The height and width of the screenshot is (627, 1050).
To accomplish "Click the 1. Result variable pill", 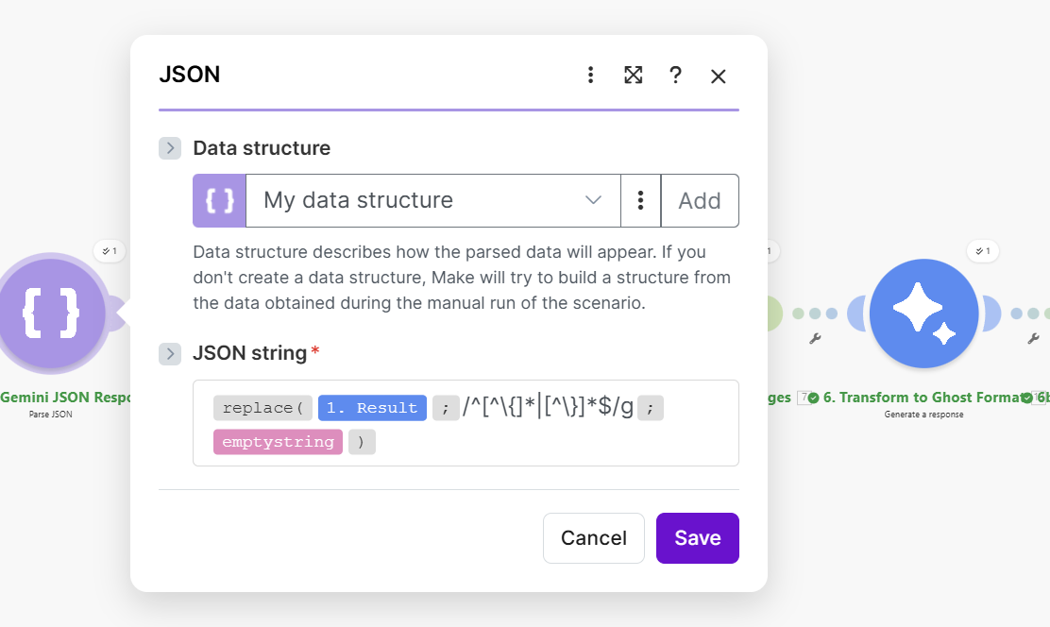I will point(372,408).
